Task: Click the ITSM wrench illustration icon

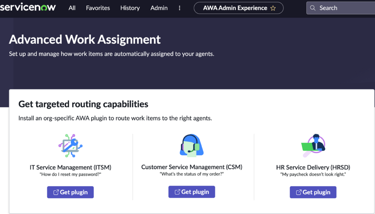Action: pyautogui.click(x=70, y=146)
